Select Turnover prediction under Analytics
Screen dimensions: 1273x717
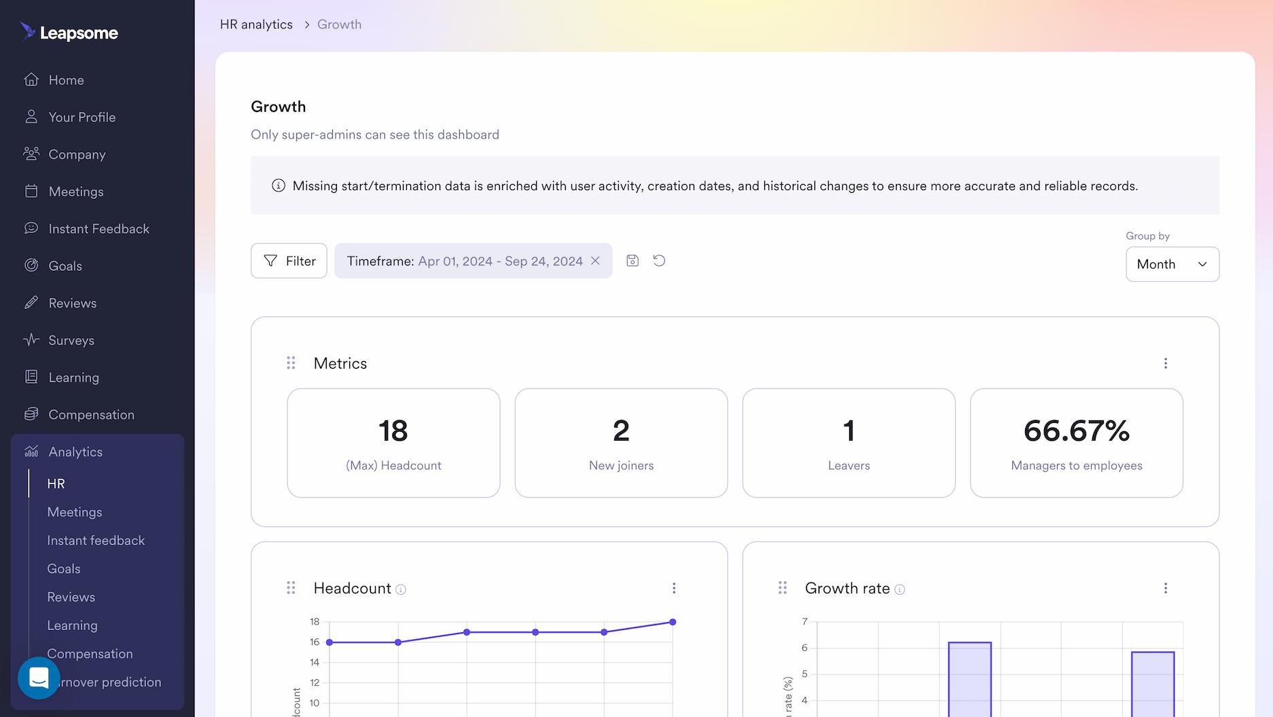(105, 682)
